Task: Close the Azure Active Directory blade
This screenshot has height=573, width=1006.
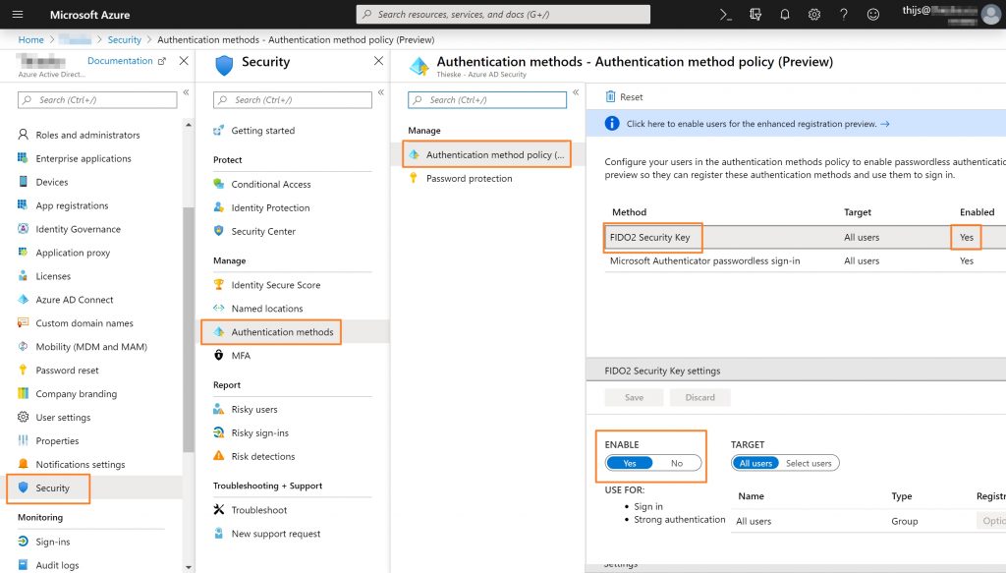Action: pos(184,60)
